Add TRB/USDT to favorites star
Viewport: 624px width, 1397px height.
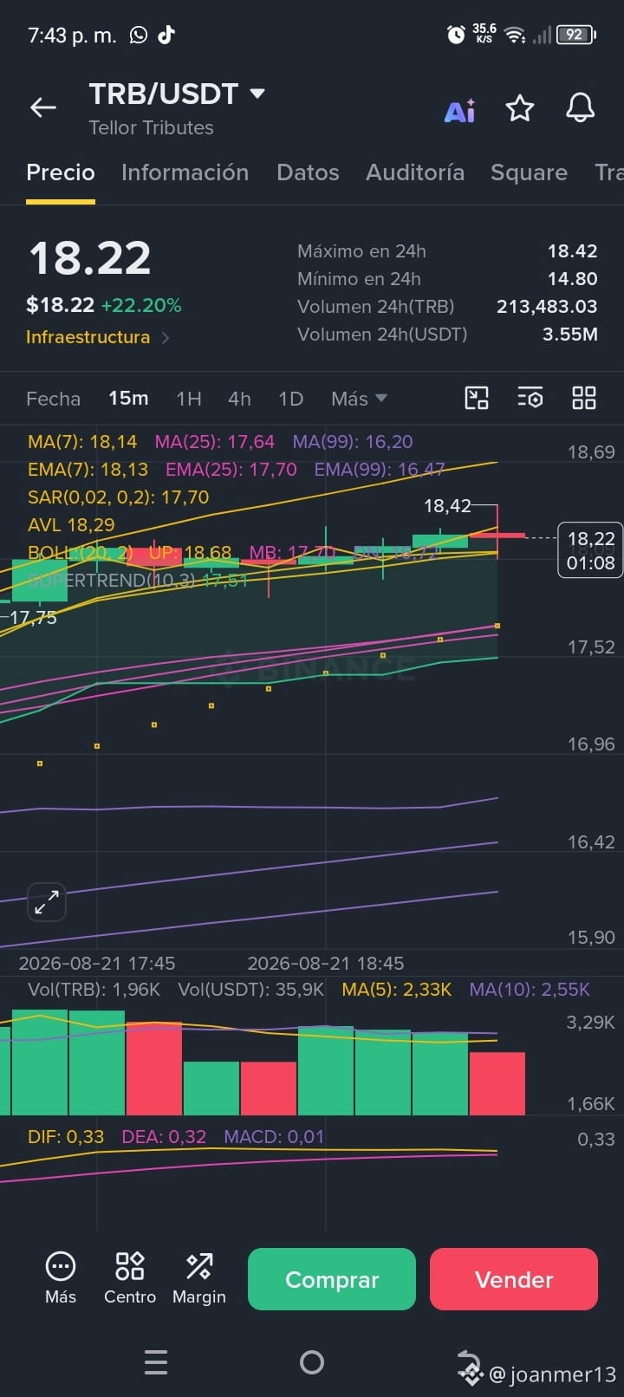pos(520,108)
